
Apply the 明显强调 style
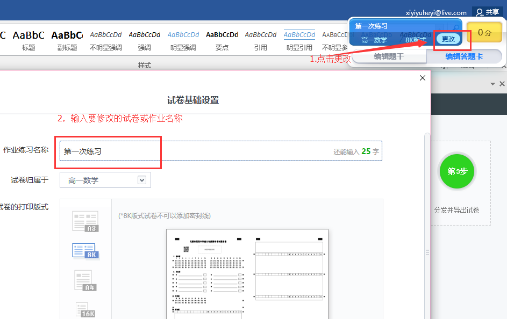(x=183, y=40)
